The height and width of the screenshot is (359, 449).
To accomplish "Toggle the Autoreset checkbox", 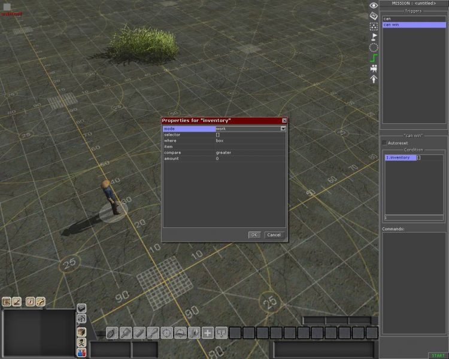I will 384,143.
